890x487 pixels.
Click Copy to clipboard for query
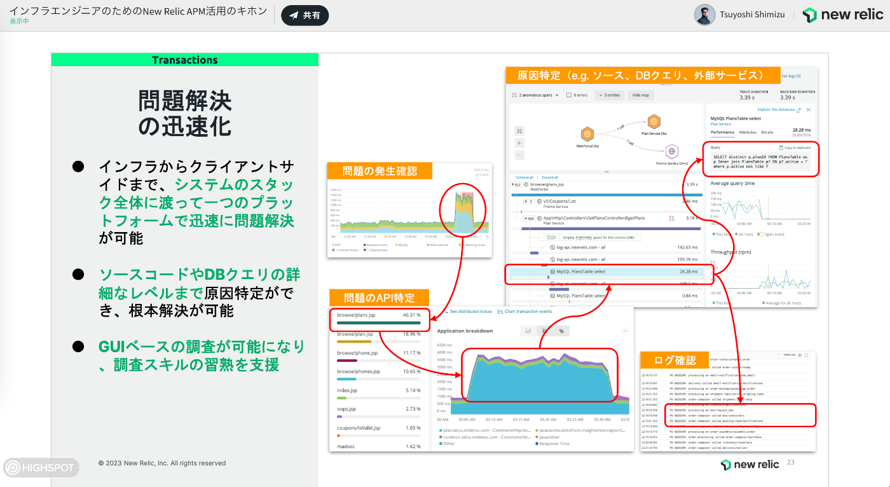795,147
